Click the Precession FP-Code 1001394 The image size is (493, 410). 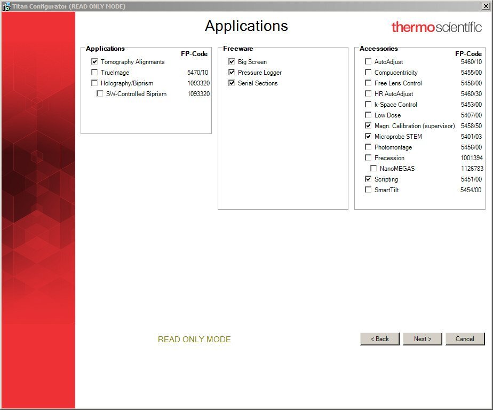coord(472,158)
